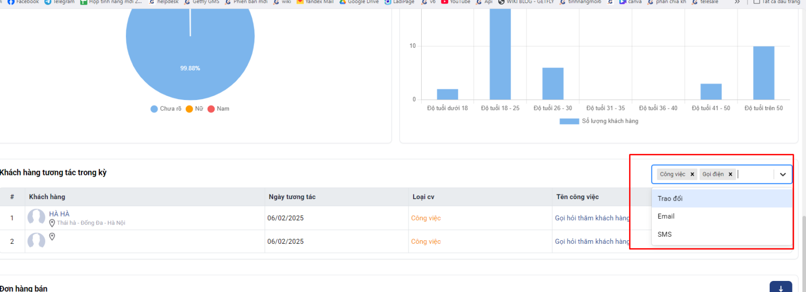Screen dimensions: 806x292
Task: Open first row's "Gọi hỏi thăm khách hàng" task
Action: pyautogui.click(x=592, y=218)
